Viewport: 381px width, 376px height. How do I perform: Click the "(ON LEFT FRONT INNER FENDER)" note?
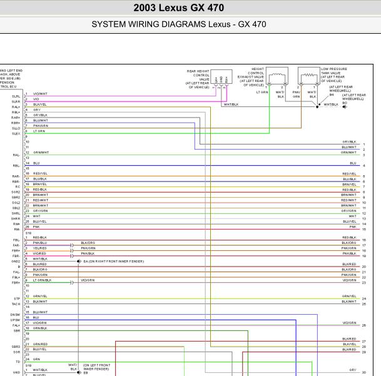point(97,367)
